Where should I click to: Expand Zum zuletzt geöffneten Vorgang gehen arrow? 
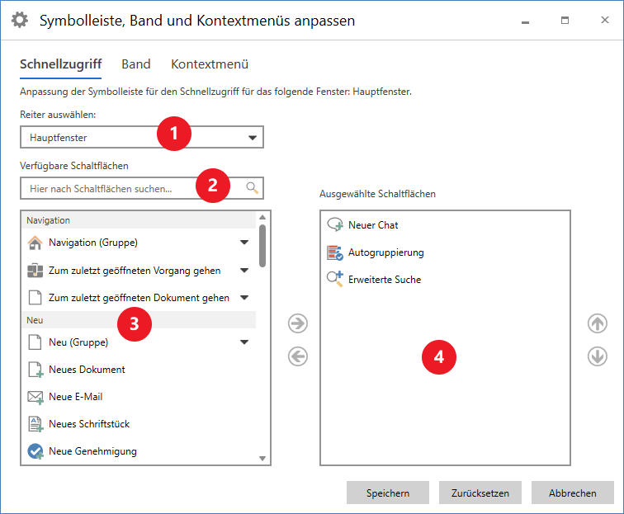click(x=244, y=271)
